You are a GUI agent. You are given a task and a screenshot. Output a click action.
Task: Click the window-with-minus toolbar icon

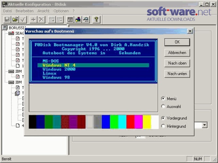coord(59,20)
